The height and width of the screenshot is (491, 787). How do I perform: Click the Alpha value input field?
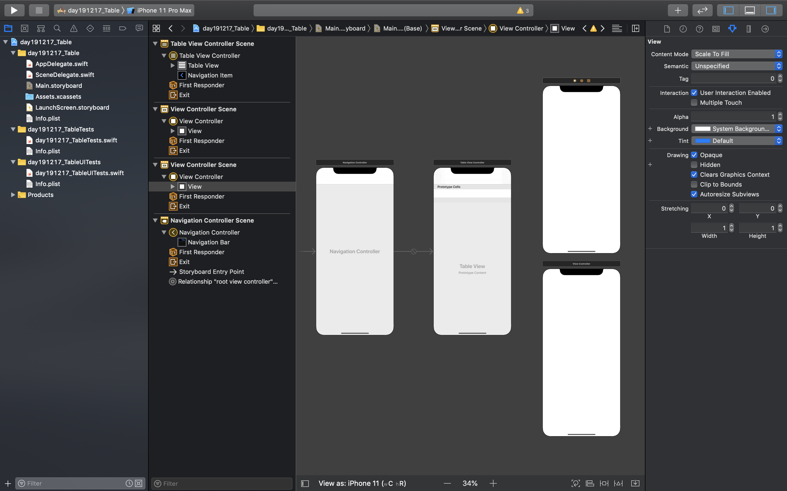click(x=733, y=117)
